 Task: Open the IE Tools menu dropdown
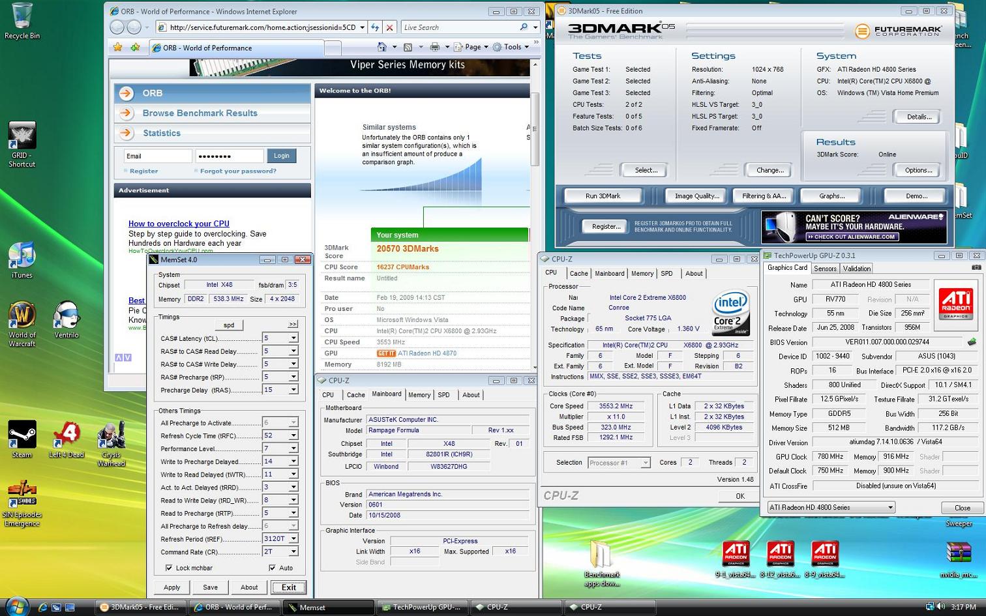click(511, 47)
